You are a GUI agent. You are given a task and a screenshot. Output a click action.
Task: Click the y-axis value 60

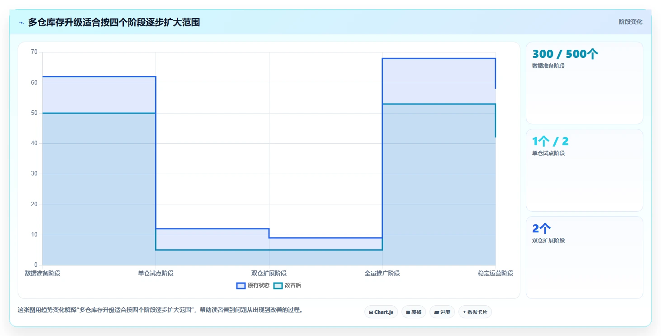tap(34, 83)
